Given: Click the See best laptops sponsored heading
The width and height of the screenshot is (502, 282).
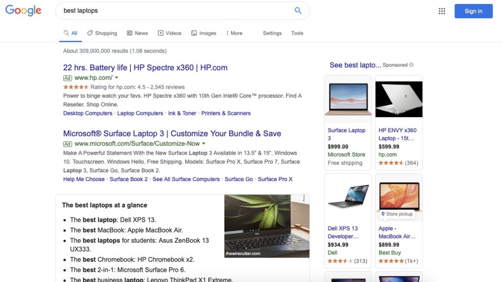Looking at the screenshot, I should click(355, 65).
